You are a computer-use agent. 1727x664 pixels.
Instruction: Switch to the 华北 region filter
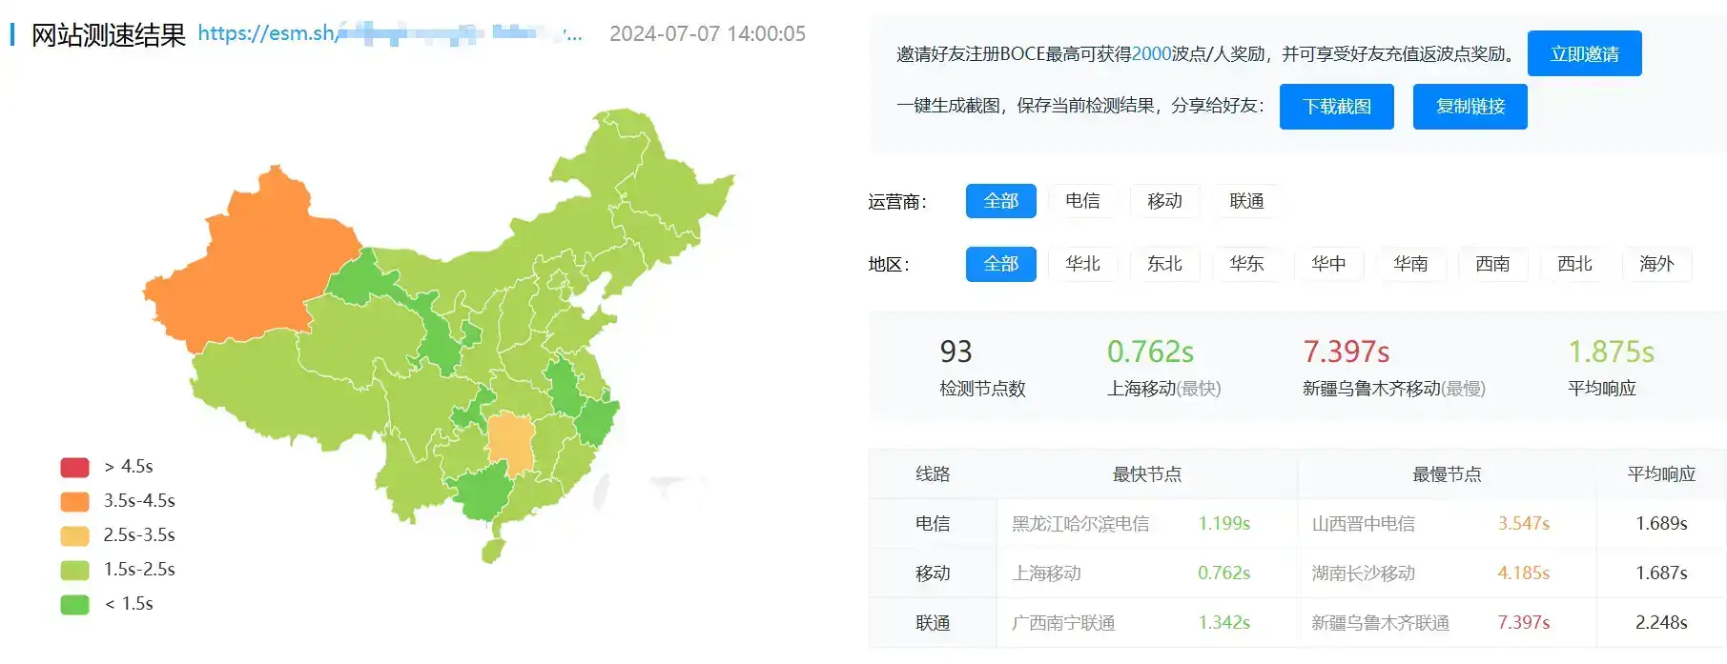(1082, 264)
